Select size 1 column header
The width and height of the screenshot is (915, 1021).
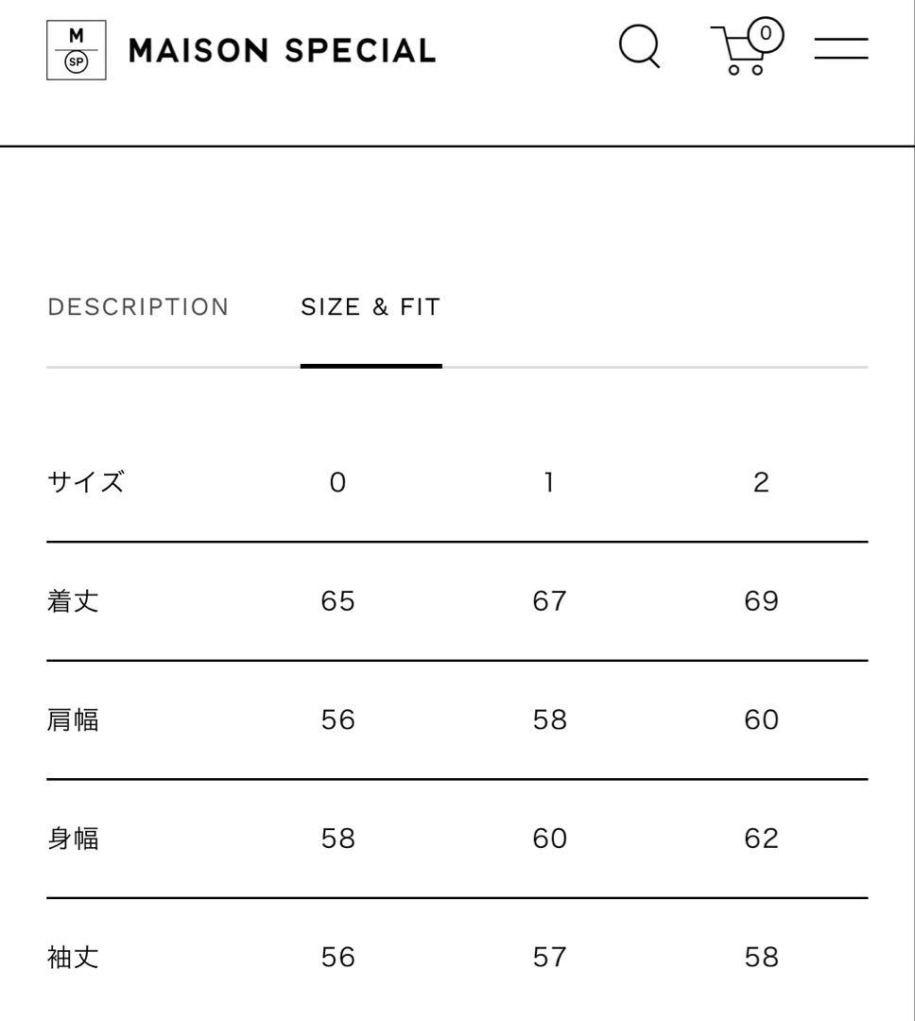tap(549, 482)
